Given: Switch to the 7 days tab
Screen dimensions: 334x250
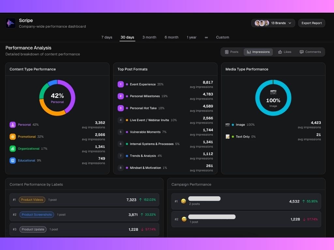Looking at the screenshot, I should [107, 37].
